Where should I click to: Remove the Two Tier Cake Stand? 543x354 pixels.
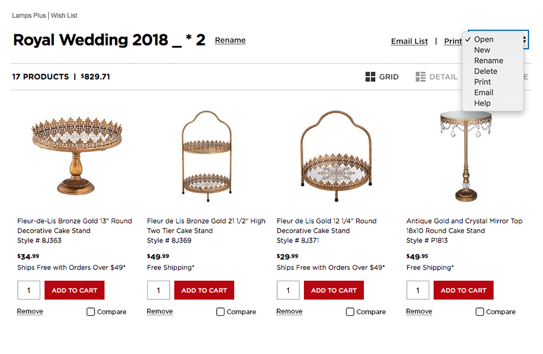pyautogui.click(x=160, y=311)
